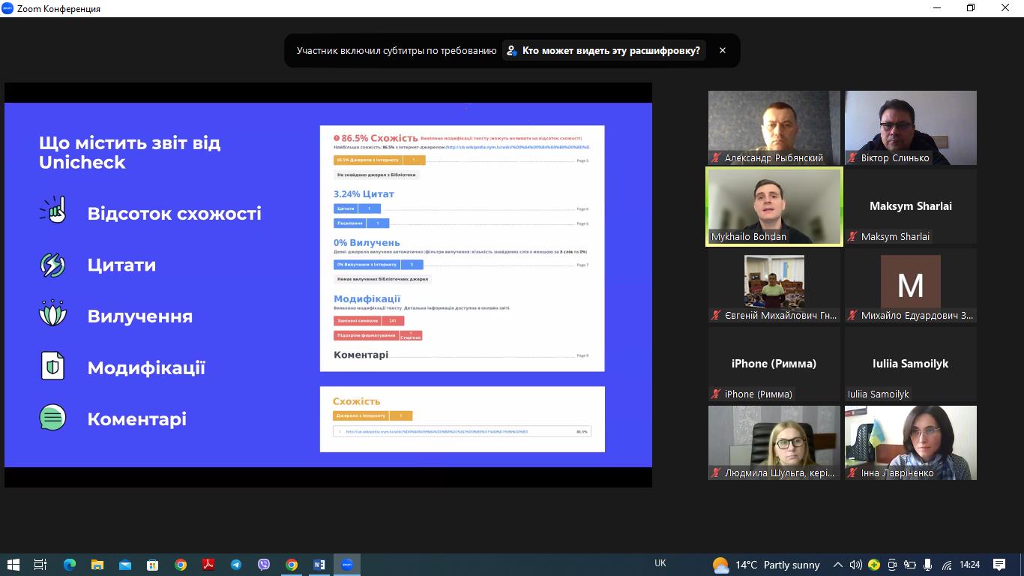The image size is (1024, 576).
Task: Click the shield document icon next to Модифікації
Action: click(52, 366)
